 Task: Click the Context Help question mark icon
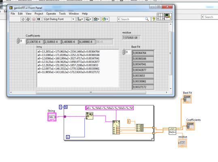click(x=154, y=19)
